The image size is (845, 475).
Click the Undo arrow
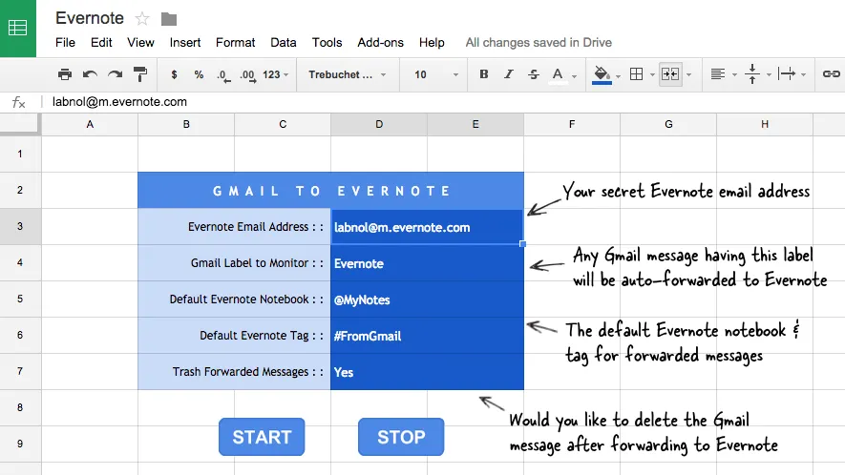click(90, 74)
